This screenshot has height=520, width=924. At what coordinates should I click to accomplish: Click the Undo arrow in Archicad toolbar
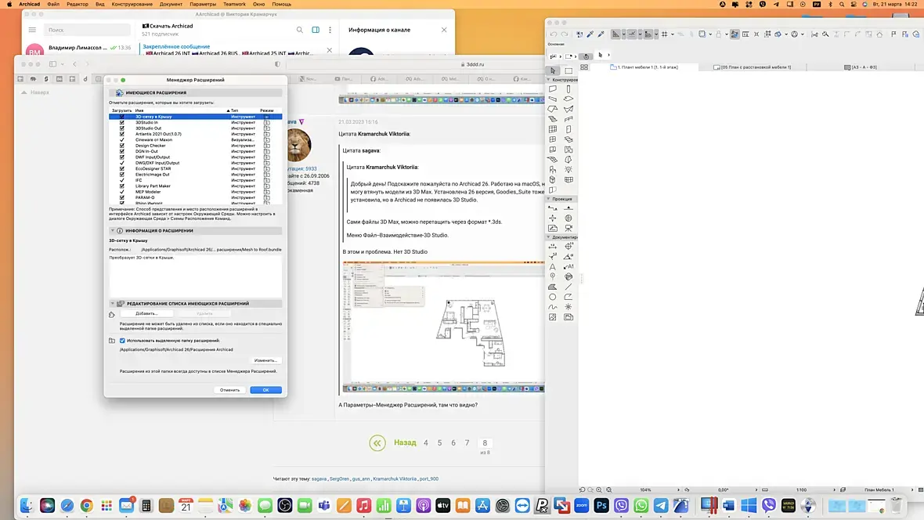pyautogui.click(x=554, y=34)
